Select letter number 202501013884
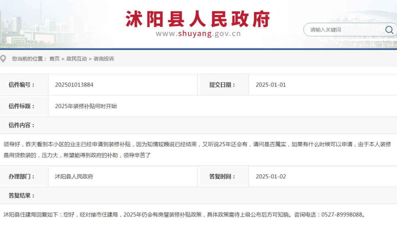397x225 pixels. 74,85
